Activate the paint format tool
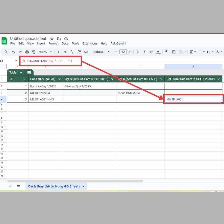224x224 pixels. click(x=34, y=52)
